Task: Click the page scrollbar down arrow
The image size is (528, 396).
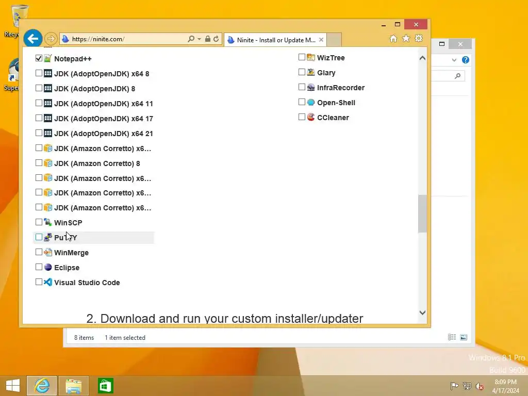Action: tap(422, 312)
